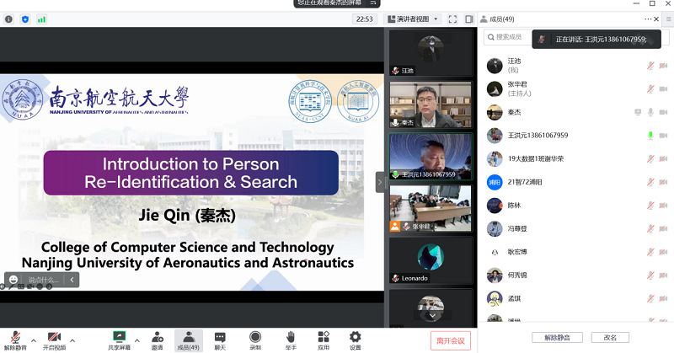Select member row 王洪元13861067959
Screen dimensions: 674x353
[575, 136]
